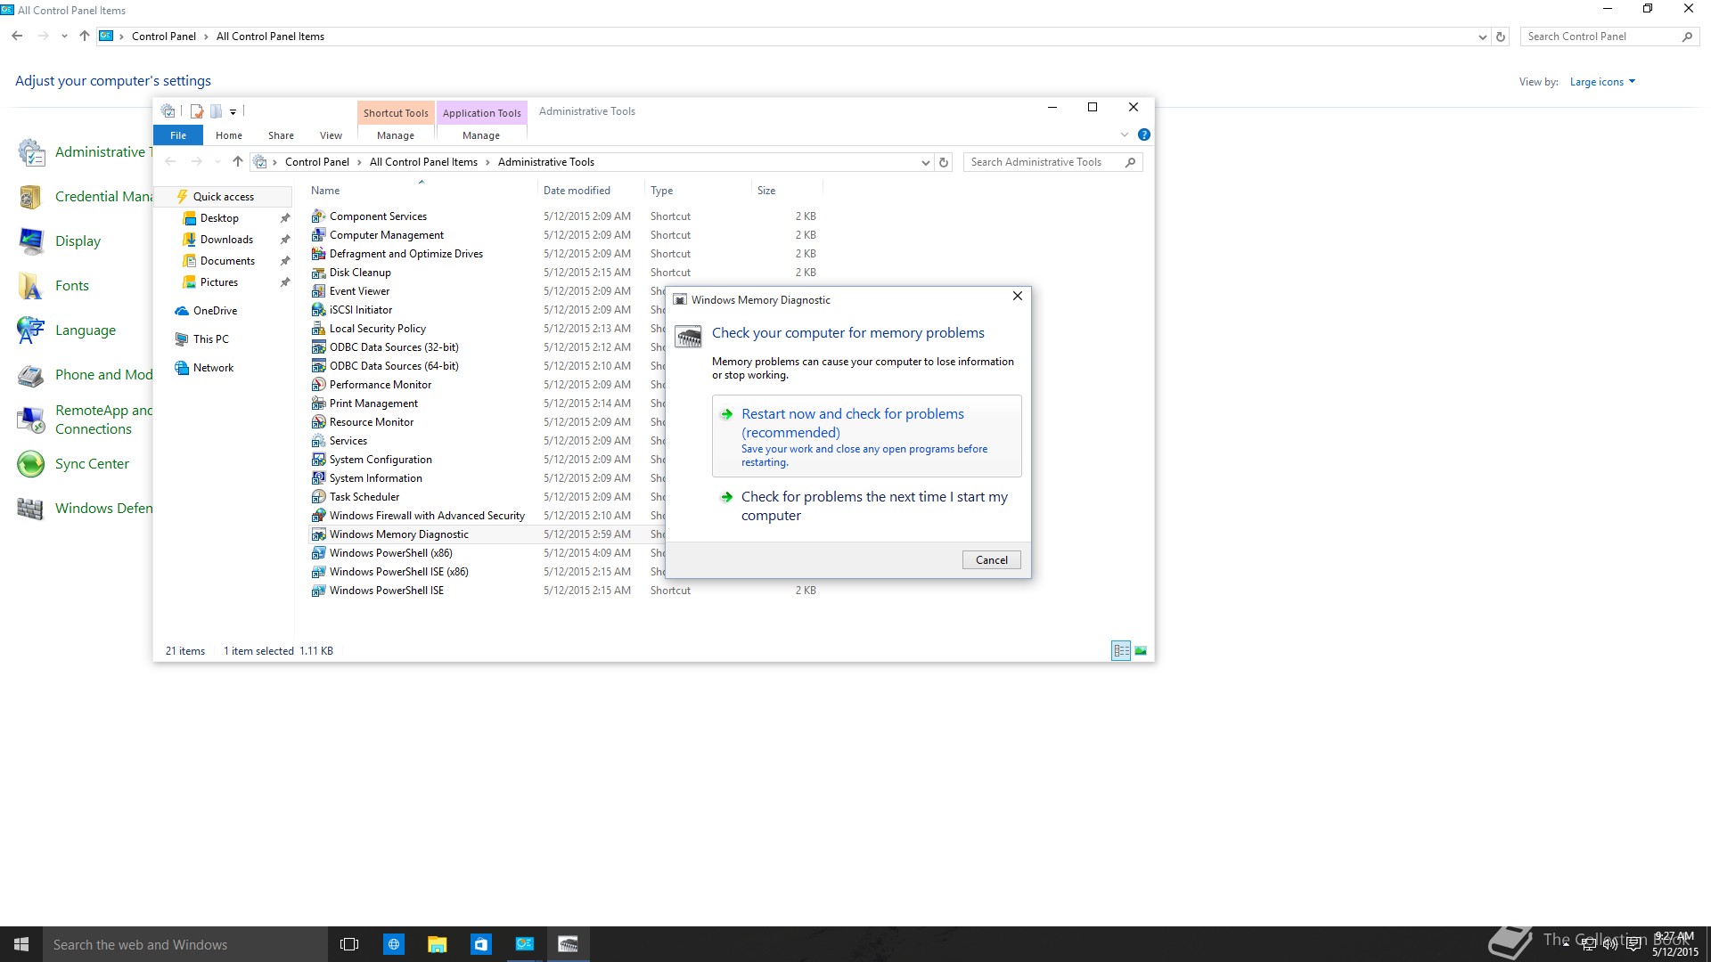Select Downloads in the navigation pane

click(x=226, y=240)
